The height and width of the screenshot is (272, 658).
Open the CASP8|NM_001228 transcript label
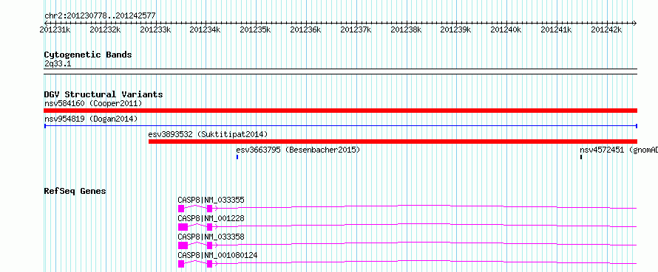click(211, 218)
